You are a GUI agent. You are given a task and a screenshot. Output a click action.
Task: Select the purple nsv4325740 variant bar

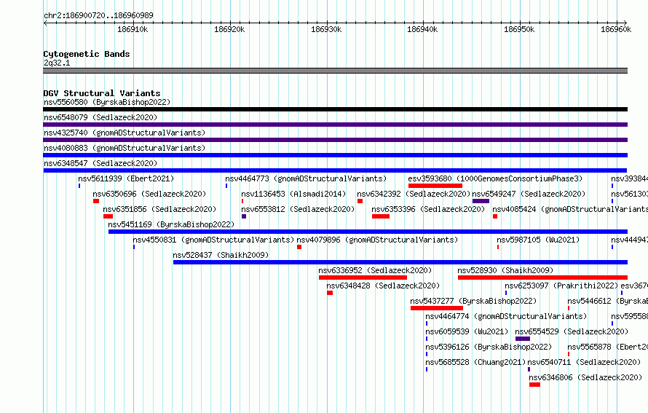(x=335, y=140)
